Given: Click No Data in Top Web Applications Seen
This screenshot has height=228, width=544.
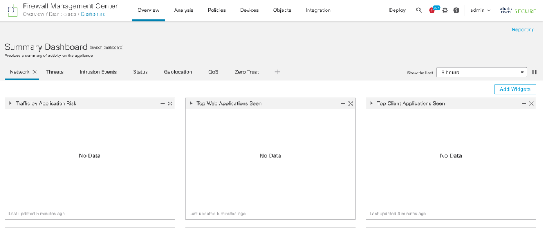Looking at the screenshot, I should 270,155.
